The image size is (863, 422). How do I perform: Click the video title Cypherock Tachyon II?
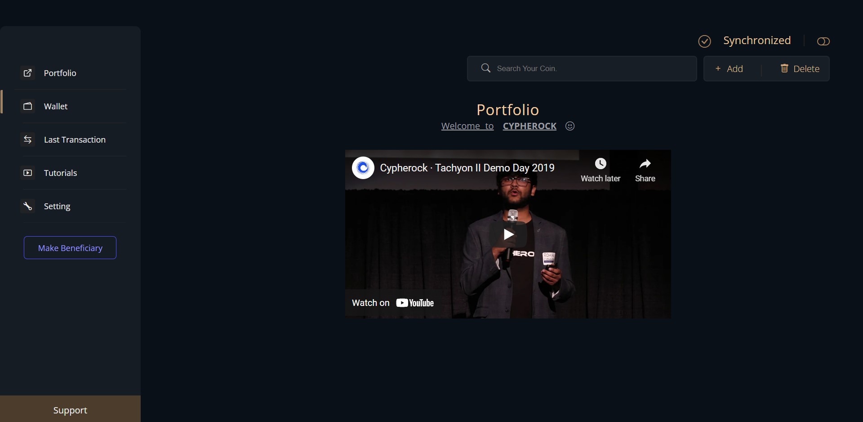point(467,168)
